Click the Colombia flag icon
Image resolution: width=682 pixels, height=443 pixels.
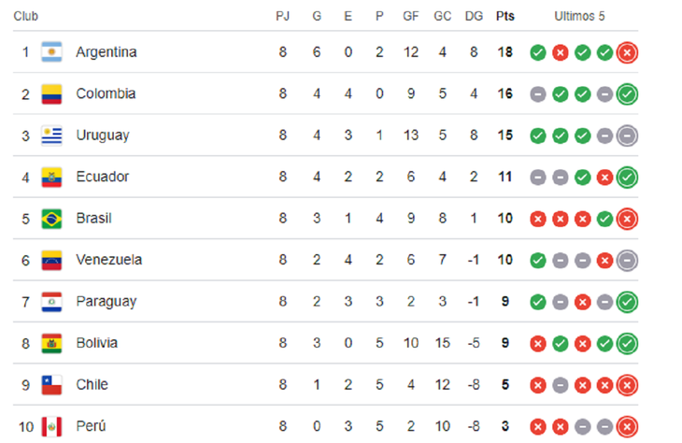(x=51, y=93)
